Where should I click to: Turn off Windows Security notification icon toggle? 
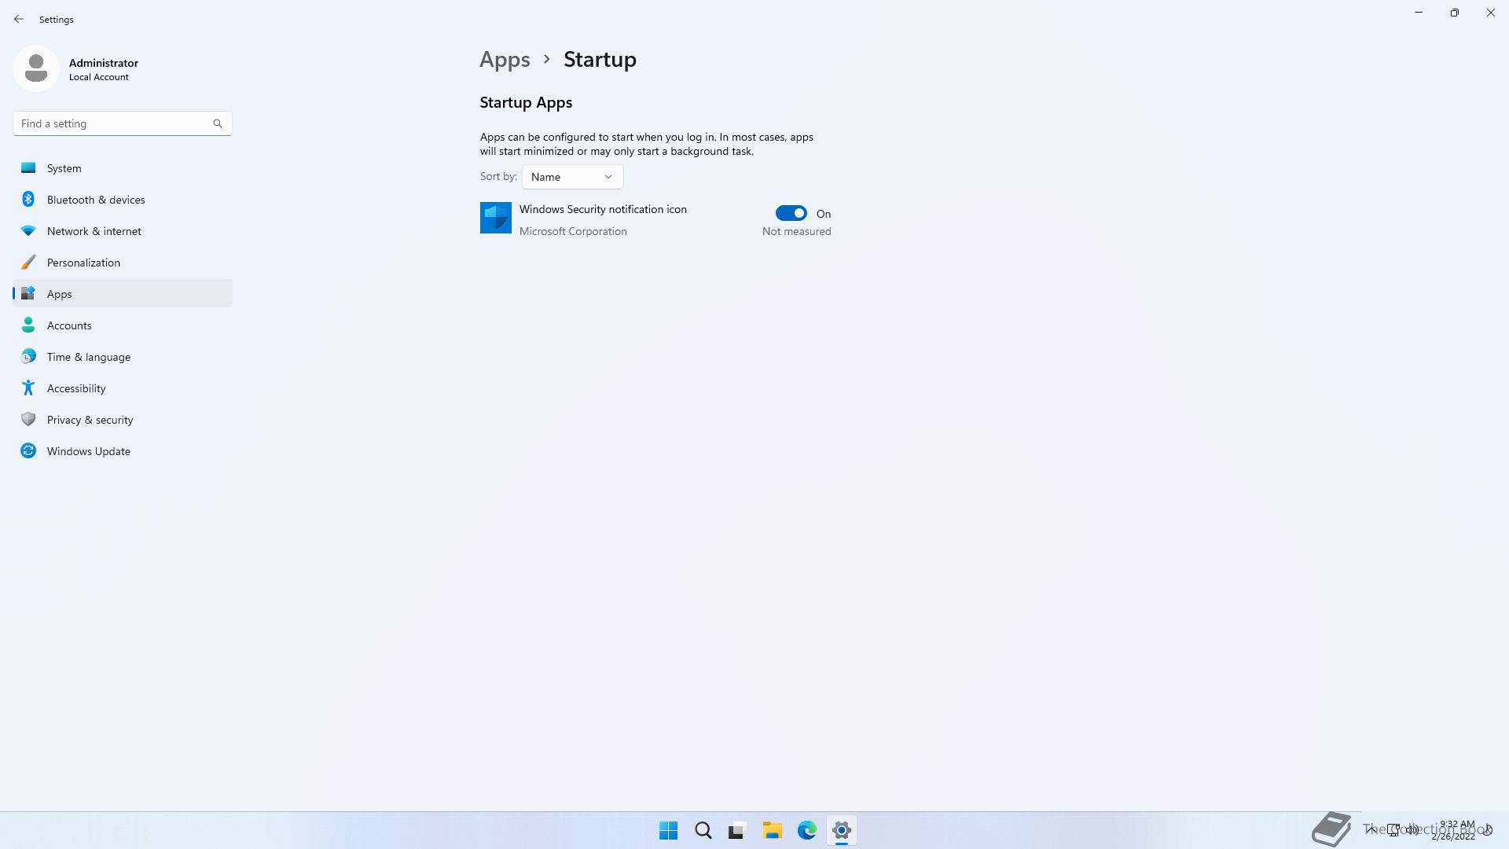(791, 213)
